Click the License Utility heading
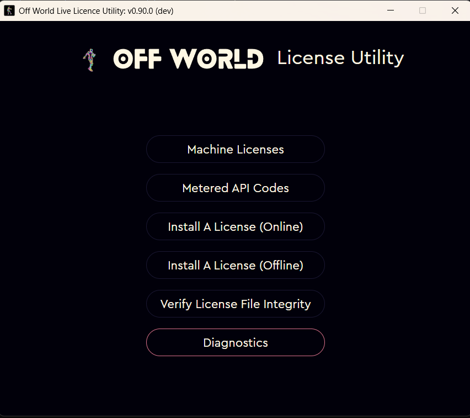 340,58
